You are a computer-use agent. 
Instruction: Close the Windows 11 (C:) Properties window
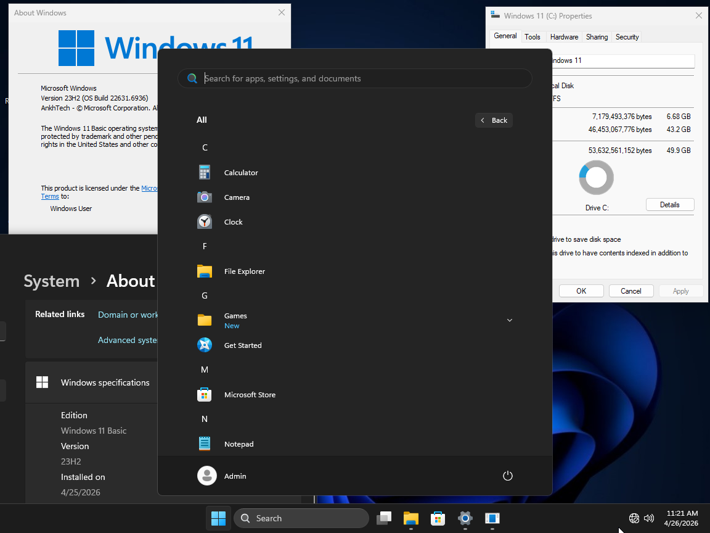tap(699, 16)
